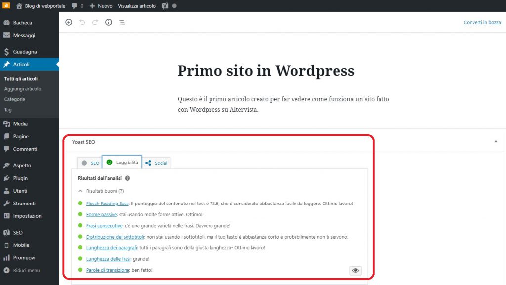This screenshot has height=285, width=506.
Task: Open Plugin in the sidebar menu
Action: click(20, 178)
